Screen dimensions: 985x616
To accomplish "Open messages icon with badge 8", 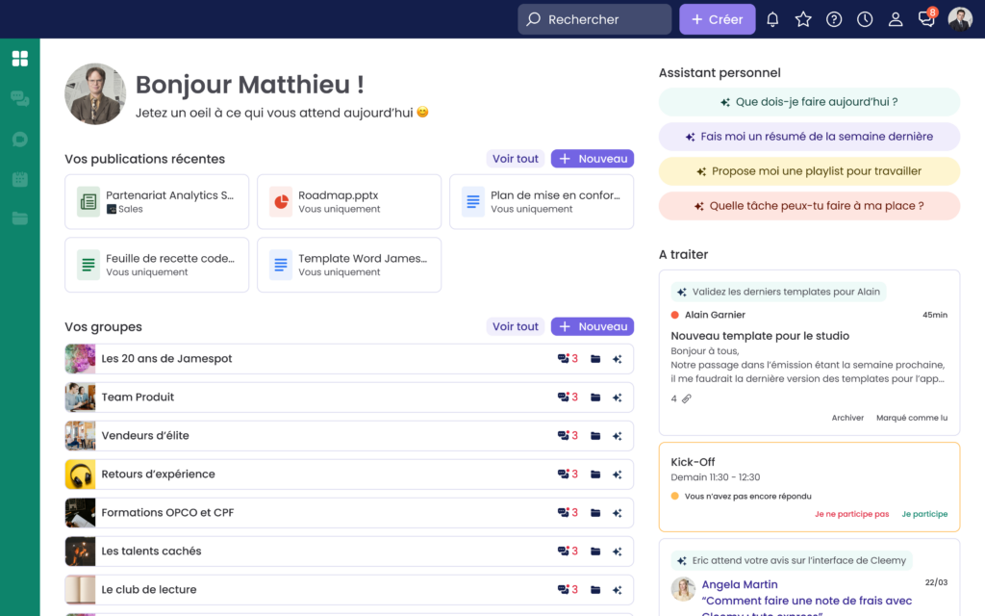I will tap(926, 19).
